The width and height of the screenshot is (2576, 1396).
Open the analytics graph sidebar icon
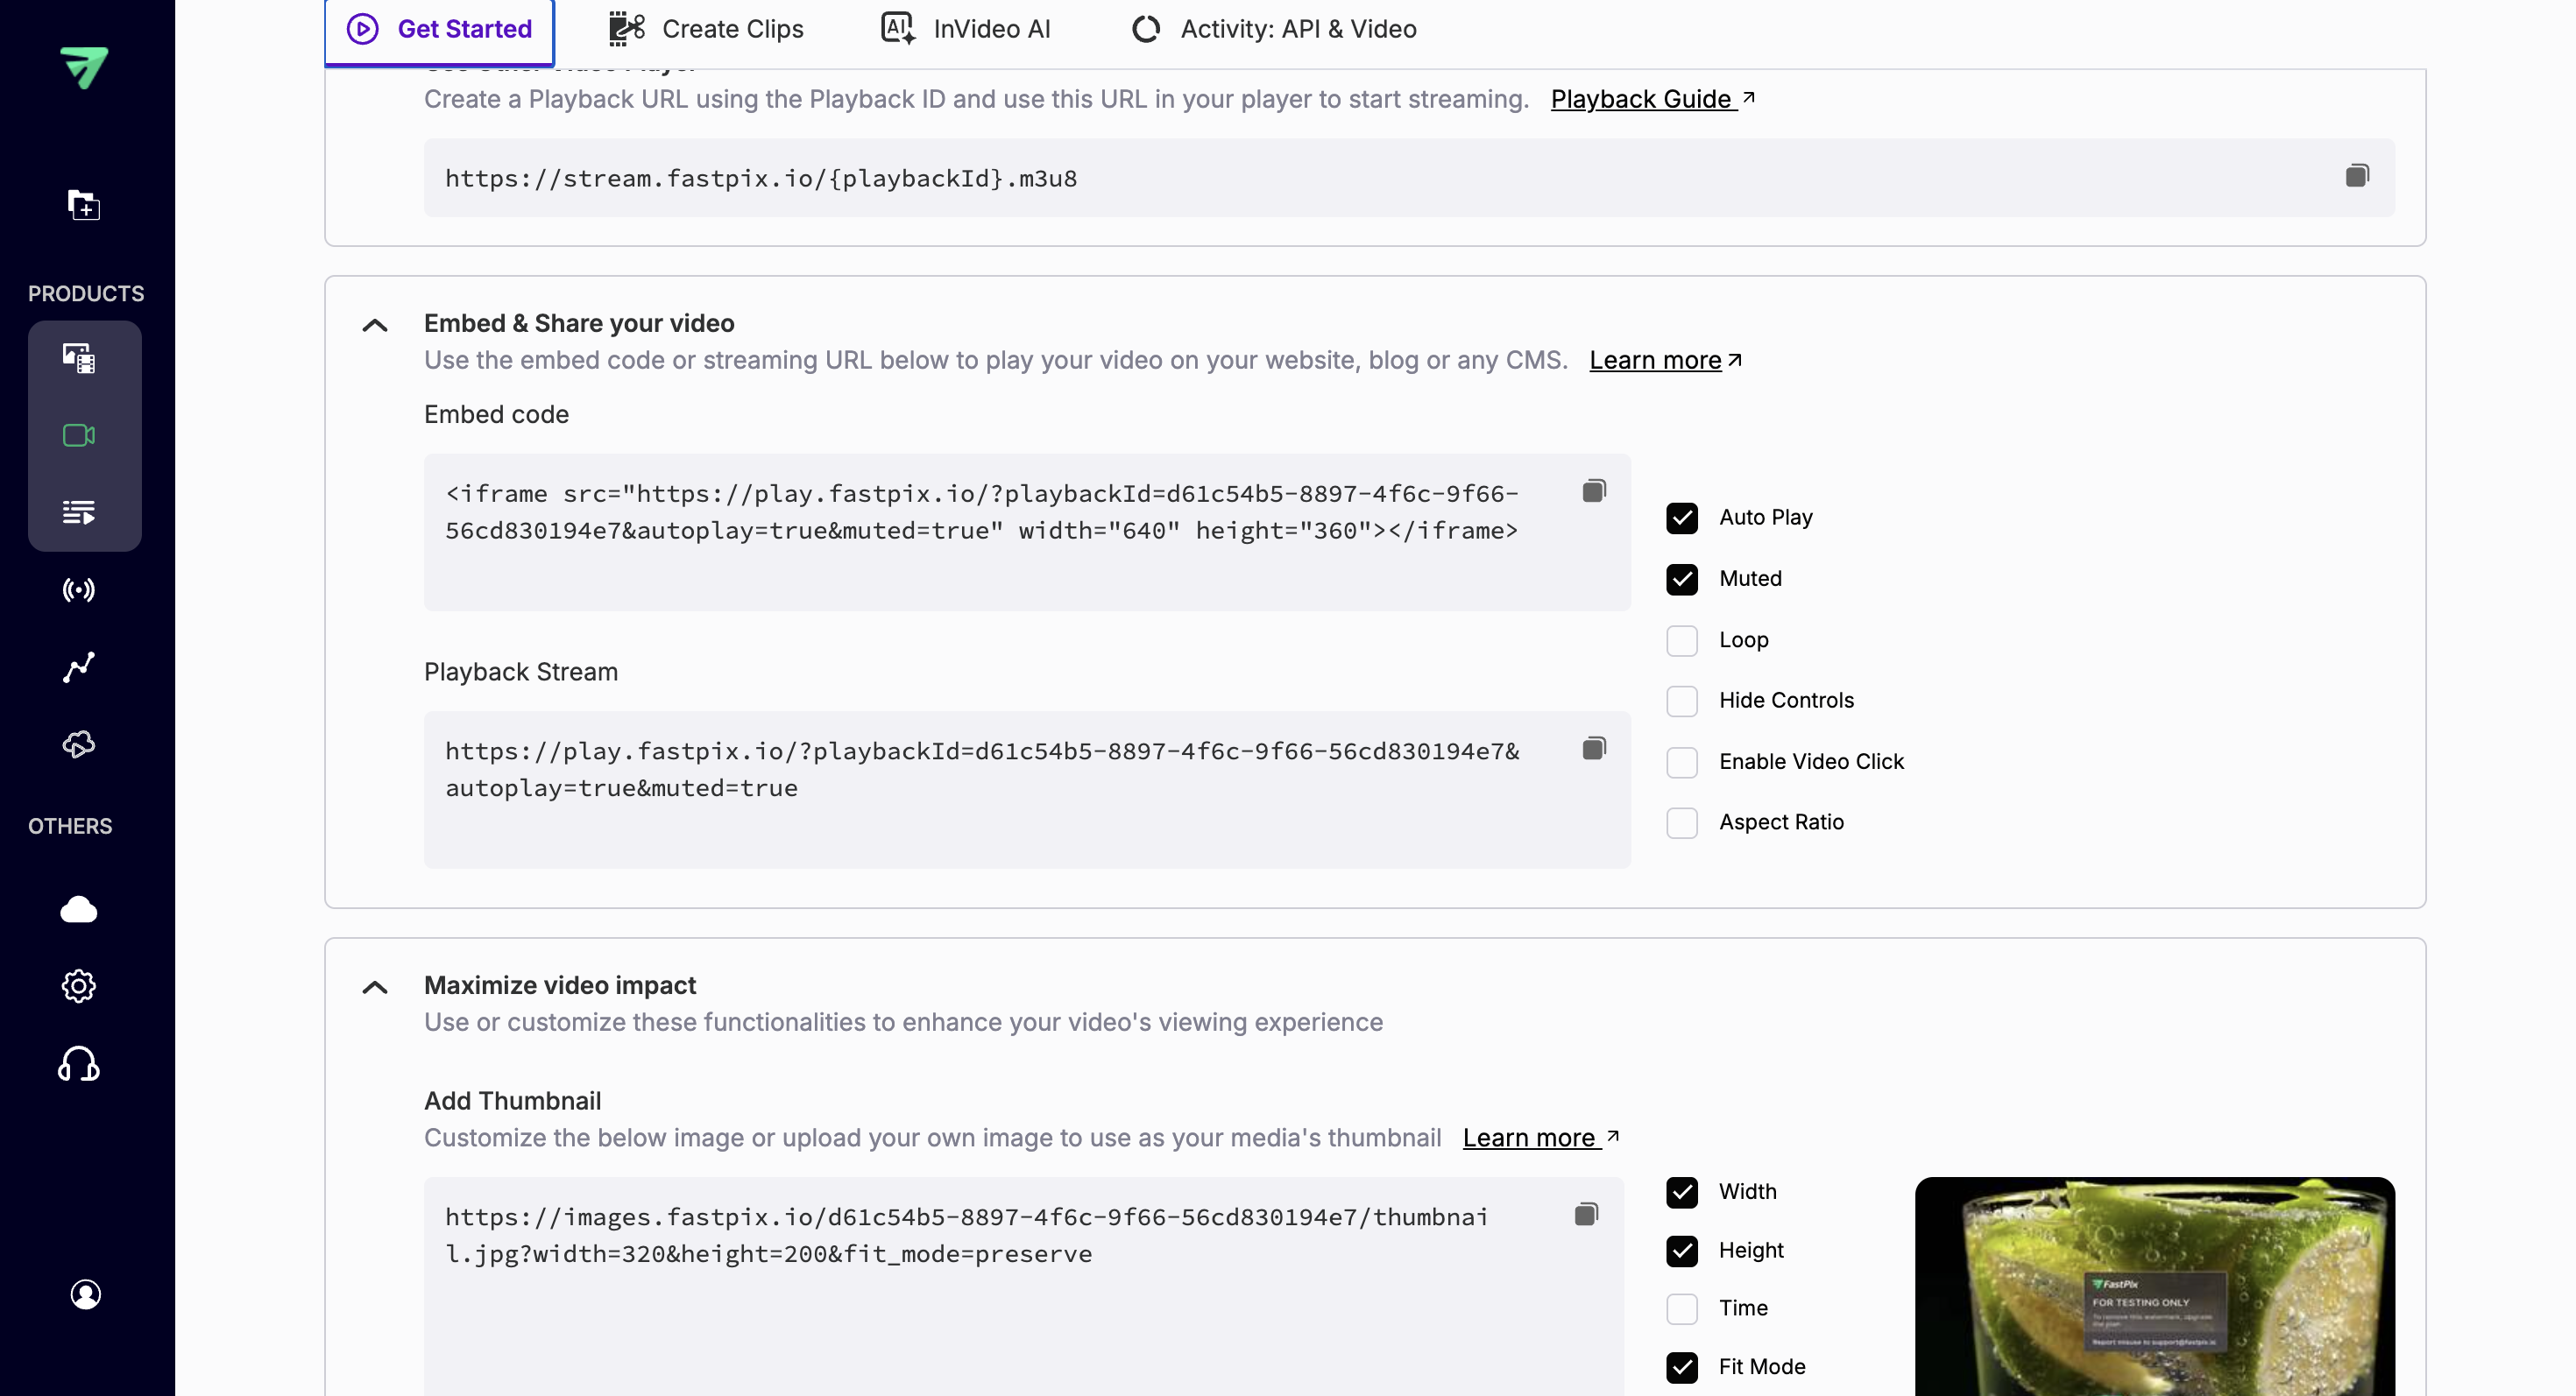click(79, 666)
